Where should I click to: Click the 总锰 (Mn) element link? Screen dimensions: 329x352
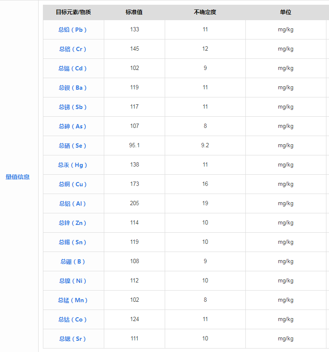tap(73, 300)
